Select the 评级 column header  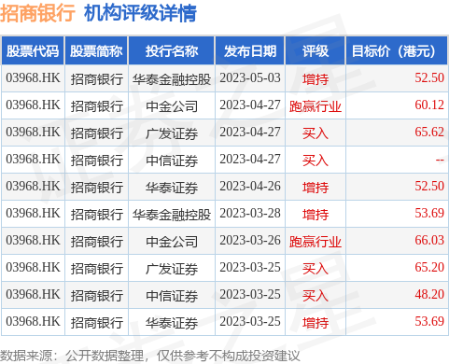pyautogui.click(x=316, y=50)
